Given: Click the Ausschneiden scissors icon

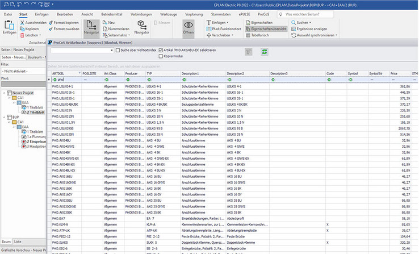Looking at the screenshot, I should coord(22,22).
